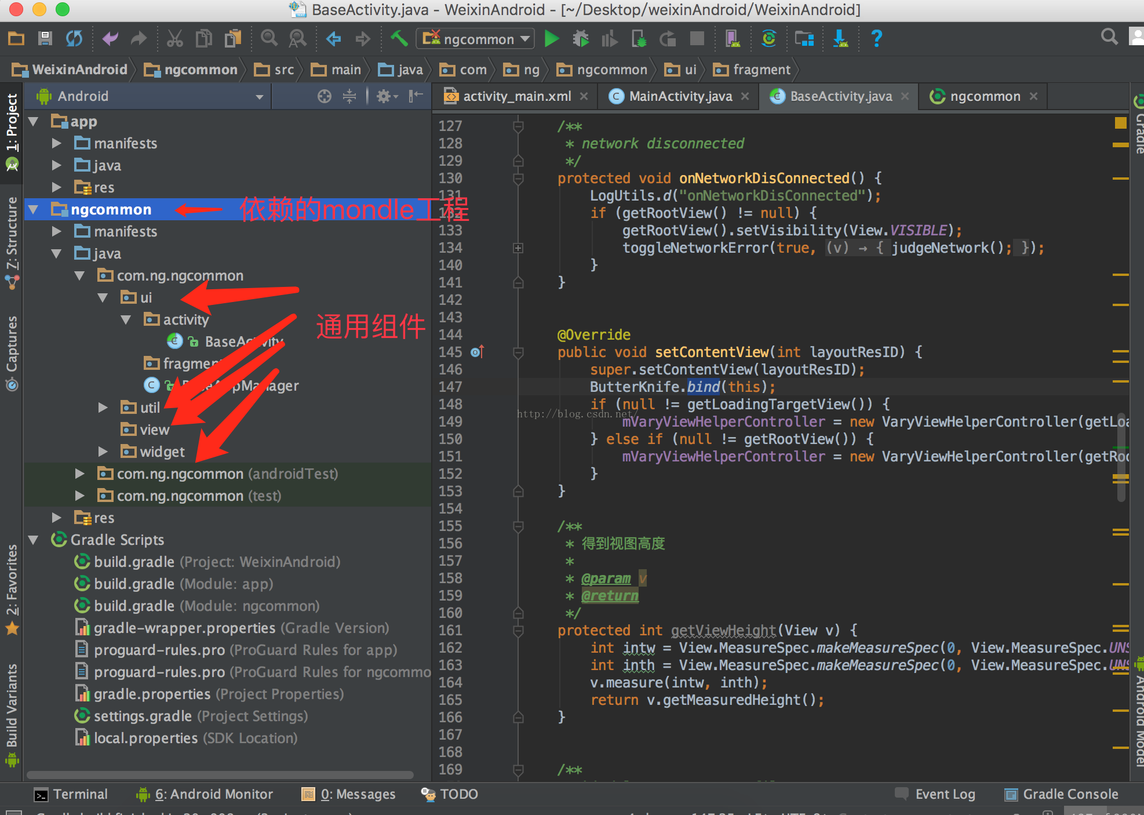Open project panel settings gear
Image resolution: width=1144 pixels, height=815 pixels.
coord(384,96)
